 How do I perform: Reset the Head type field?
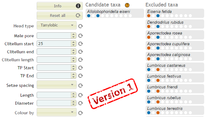[x=81, y=26]
